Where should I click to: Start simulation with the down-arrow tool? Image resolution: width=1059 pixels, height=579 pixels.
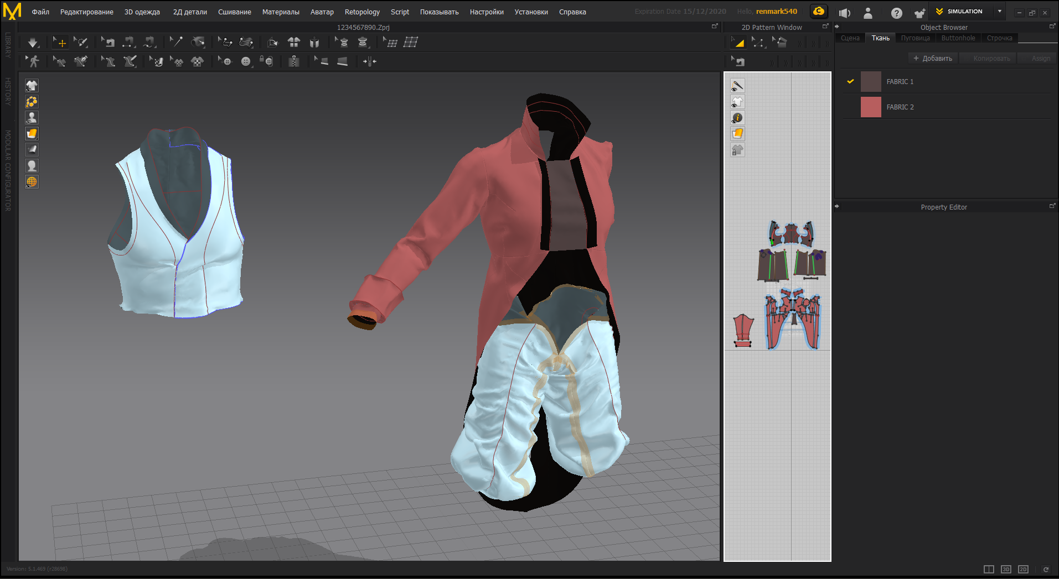coord(33,43)
